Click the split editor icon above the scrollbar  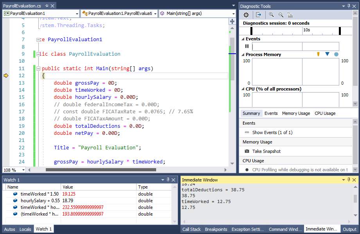[232, 22]
